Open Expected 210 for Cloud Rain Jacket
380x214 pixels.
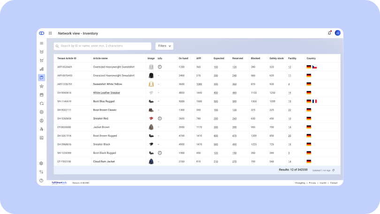216,161
